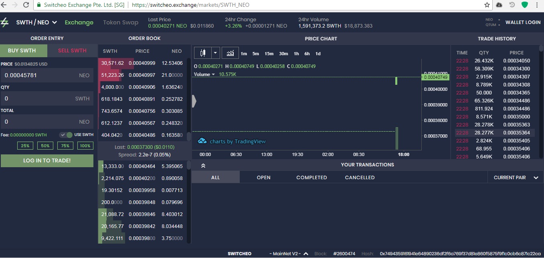Click WALLET LOGIN button

tap(523, 22)
